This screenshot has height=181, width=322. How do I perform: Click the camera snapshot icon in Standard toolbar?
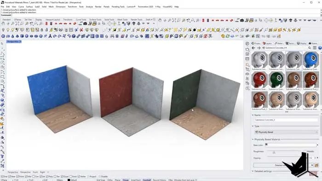(85, 24)
